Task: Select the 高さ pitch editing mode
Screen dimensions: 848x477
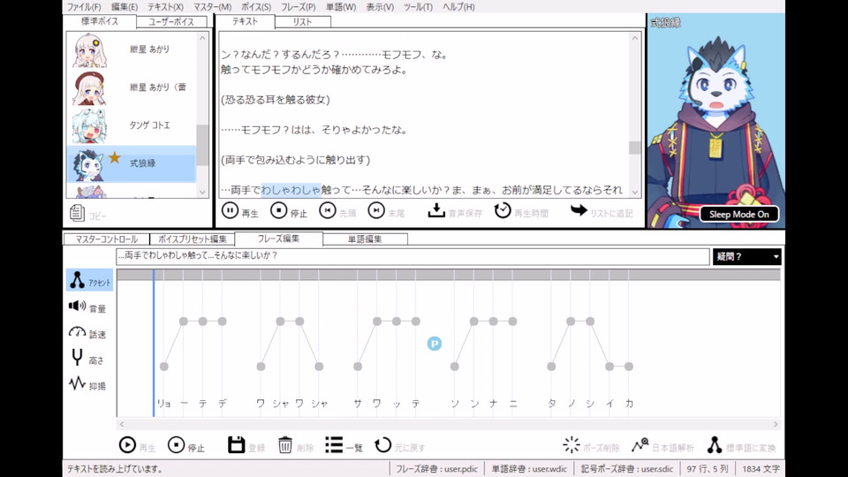Action: [x=87, y=359]
